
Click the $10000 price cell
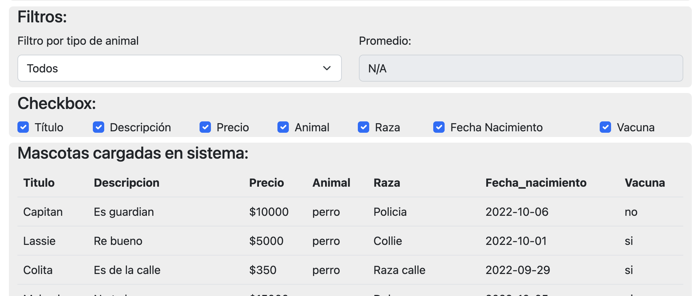point(269,212)
